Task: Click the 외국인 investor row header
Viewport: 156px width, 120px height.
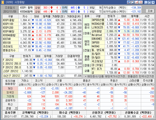Action: (10, 92)
